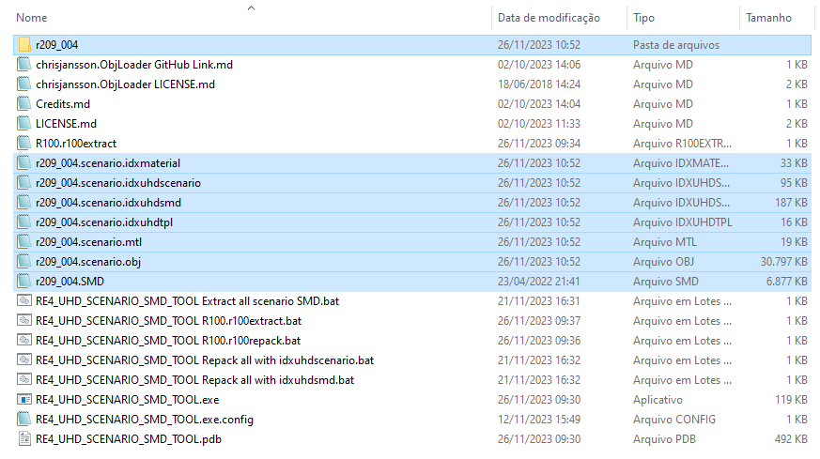The image size is (820, 459).
Task: Sort by the Tipo column header
Action: click(x=643, y=18)
